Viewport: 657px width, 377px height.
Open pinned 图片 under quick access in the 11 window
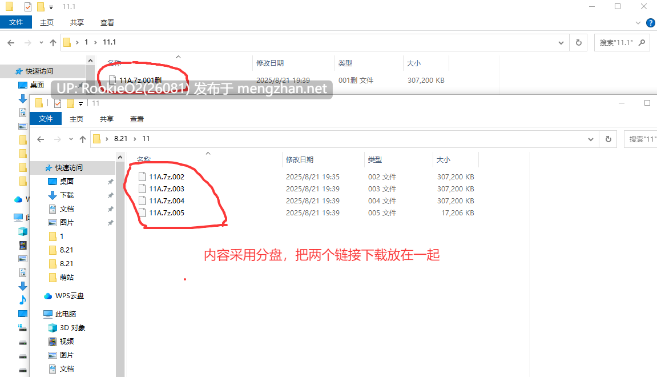click(67, 223)
